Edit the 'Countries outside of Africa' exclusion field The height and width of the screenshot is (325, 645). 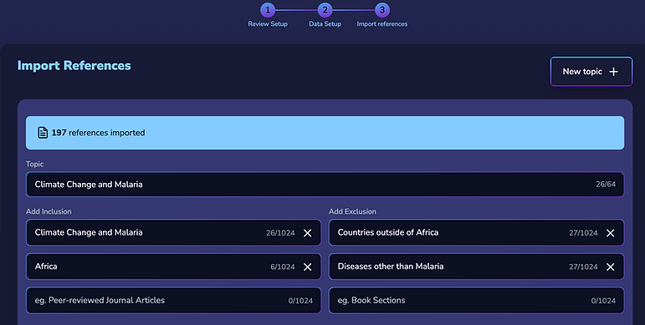(476, 232)
